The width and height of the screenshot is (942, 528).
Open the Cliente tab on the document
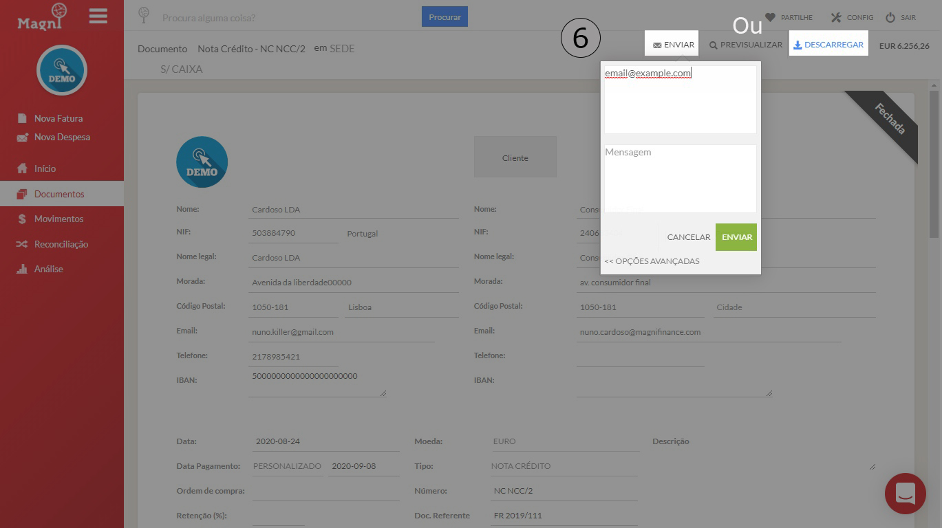(515, 157)
